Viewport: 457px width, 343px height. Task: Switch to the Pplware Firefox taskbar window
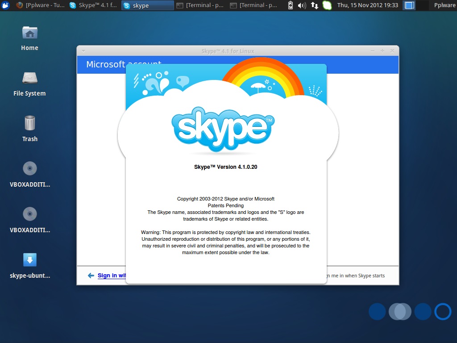click(40, 5)
